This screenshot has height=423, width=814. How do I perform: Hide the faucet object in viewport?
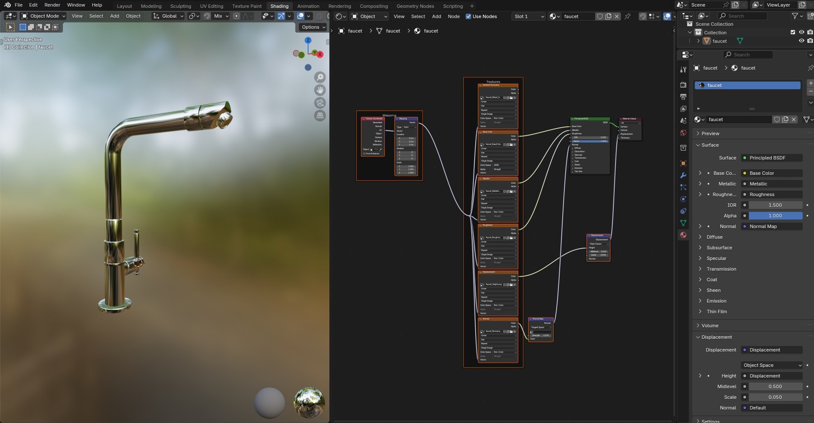801,41
